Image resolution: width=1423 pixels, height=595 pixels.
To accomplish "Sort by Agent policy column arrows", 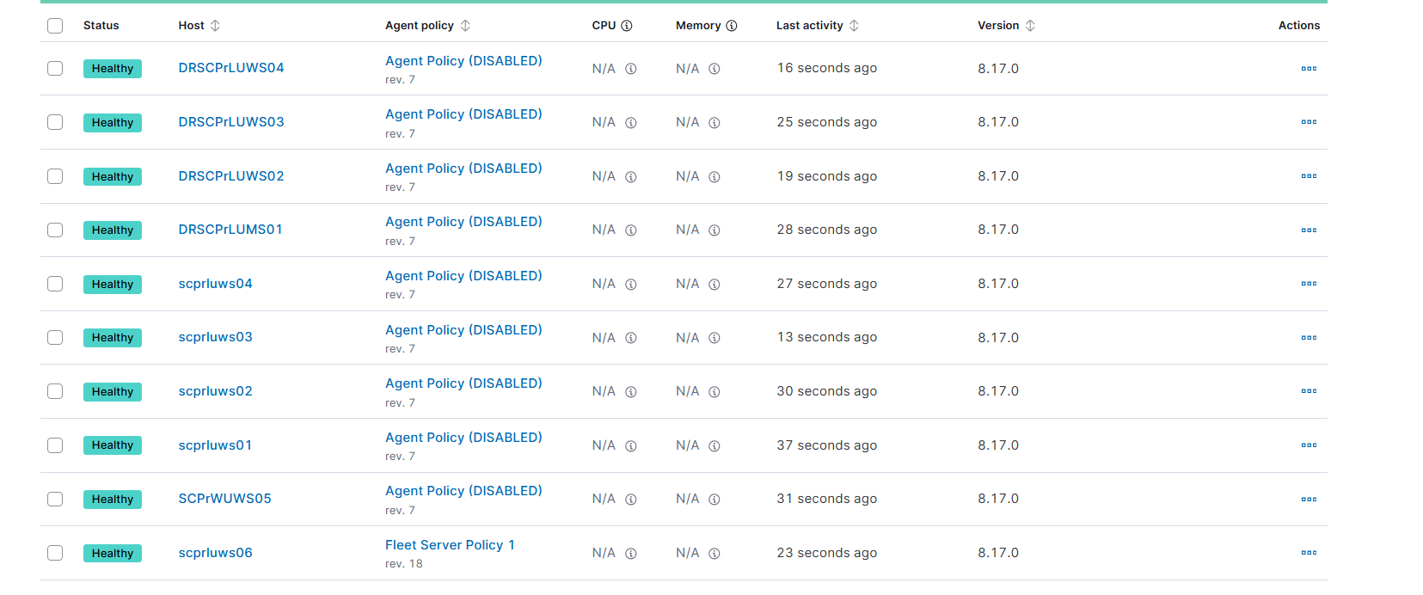I will (465, 26).
